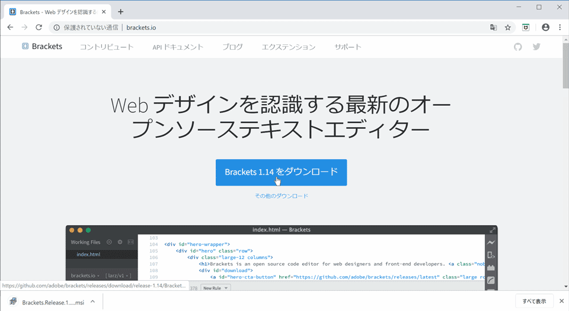Open site info for insecure connection
The height and width of the screenshot is (311, 569).
57,28
